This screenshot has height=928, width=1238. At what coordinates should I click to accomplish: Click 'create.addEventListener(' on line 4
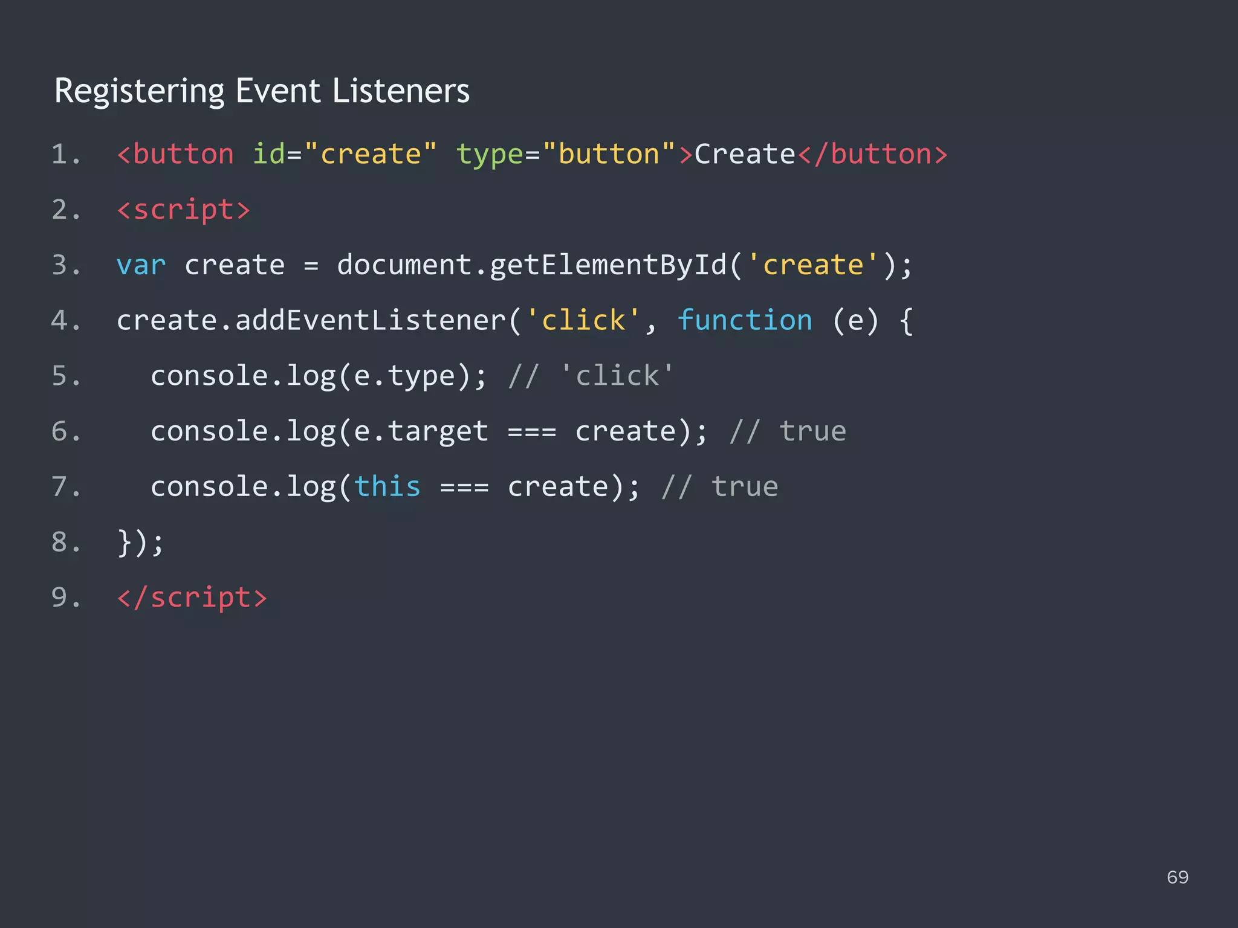click(x=319, y=320)
